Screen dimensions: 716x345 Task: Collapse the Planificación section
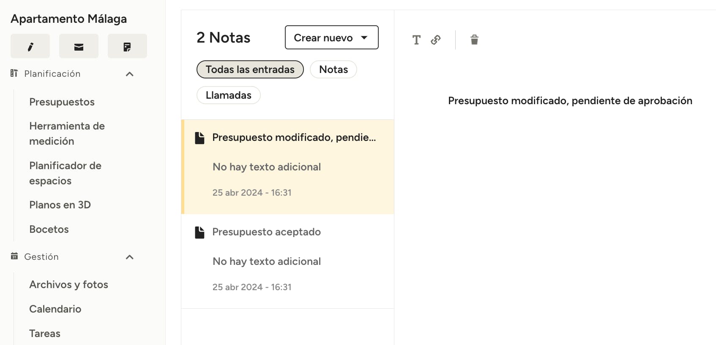pyautogui.click(x=130, y=74)
